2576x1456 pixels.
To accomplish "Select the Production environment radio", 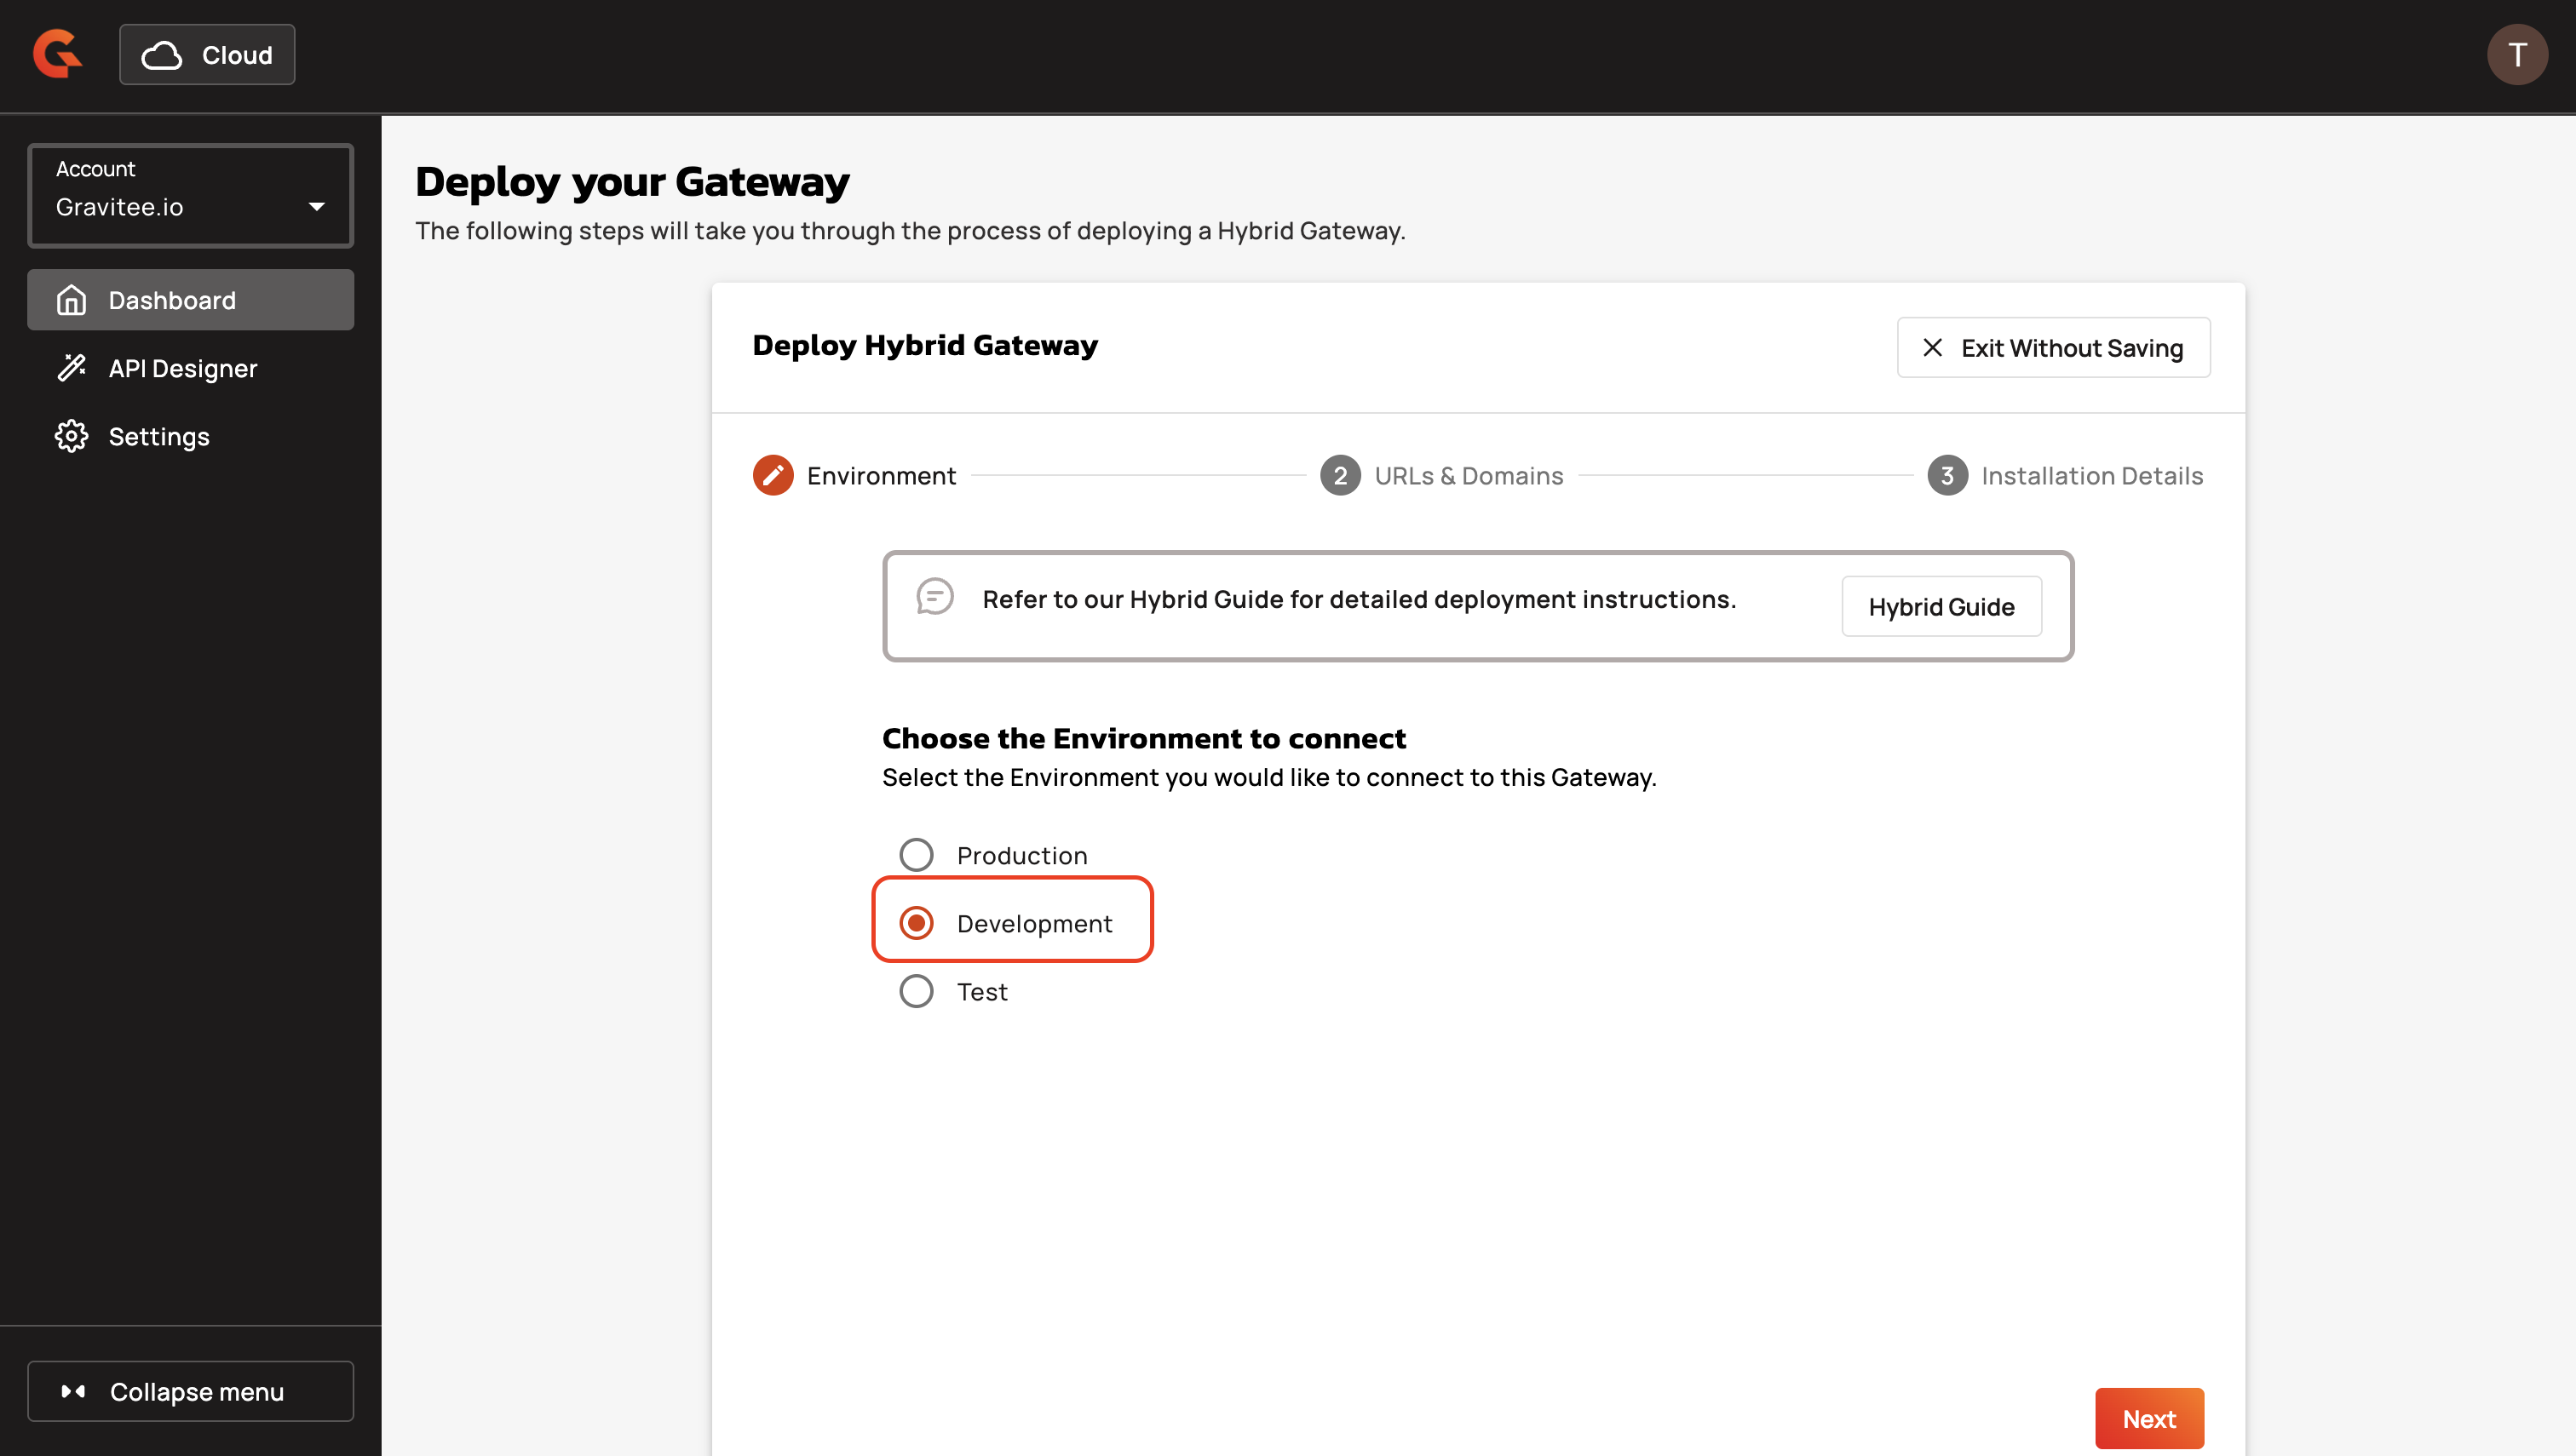I will click(916, 855).
